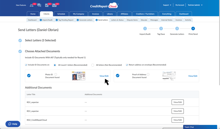
Task: Click the CreditRepair Cloud logo
Action: [x=104, y=6]
